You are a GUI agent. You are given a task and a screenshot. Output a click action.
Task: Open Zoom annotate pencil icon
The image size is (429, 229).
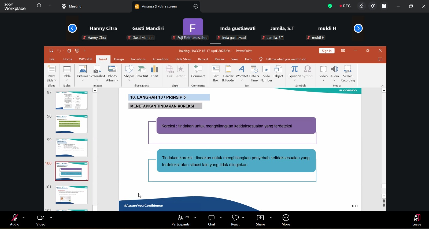361,6
